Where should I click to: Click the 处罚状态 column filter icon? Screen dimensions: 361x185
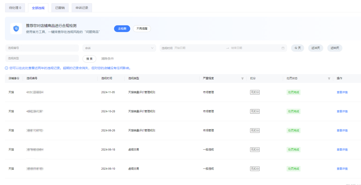pos(329,78)
